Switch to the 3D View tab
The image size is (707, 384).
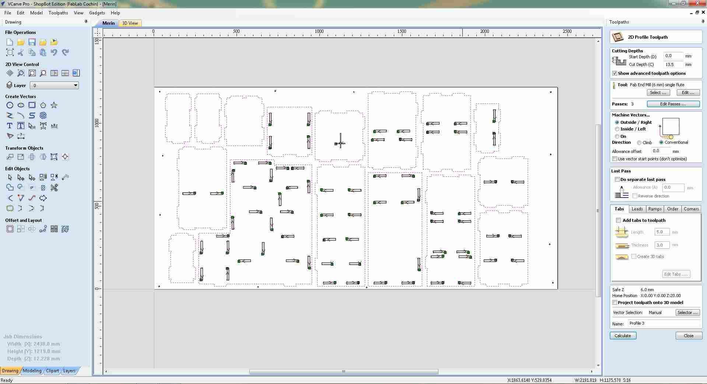click(130, 23)
